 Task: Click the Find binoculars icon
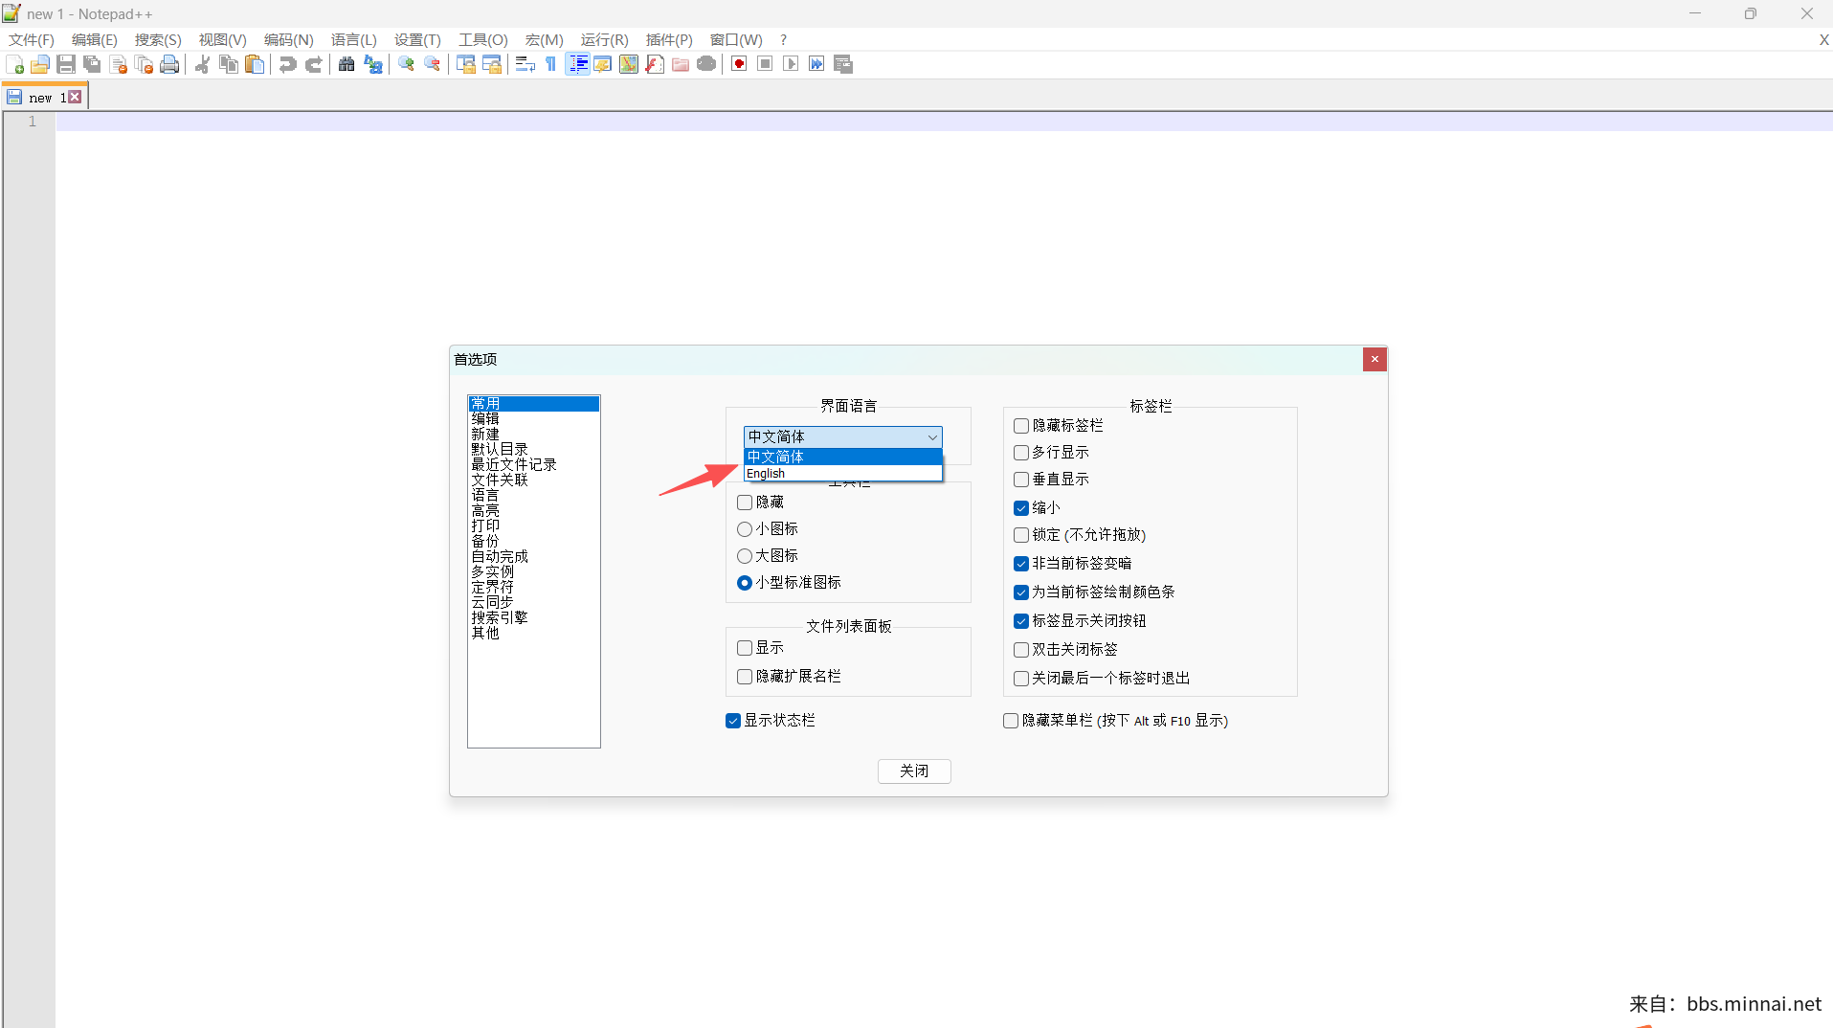tap(346, 64)
